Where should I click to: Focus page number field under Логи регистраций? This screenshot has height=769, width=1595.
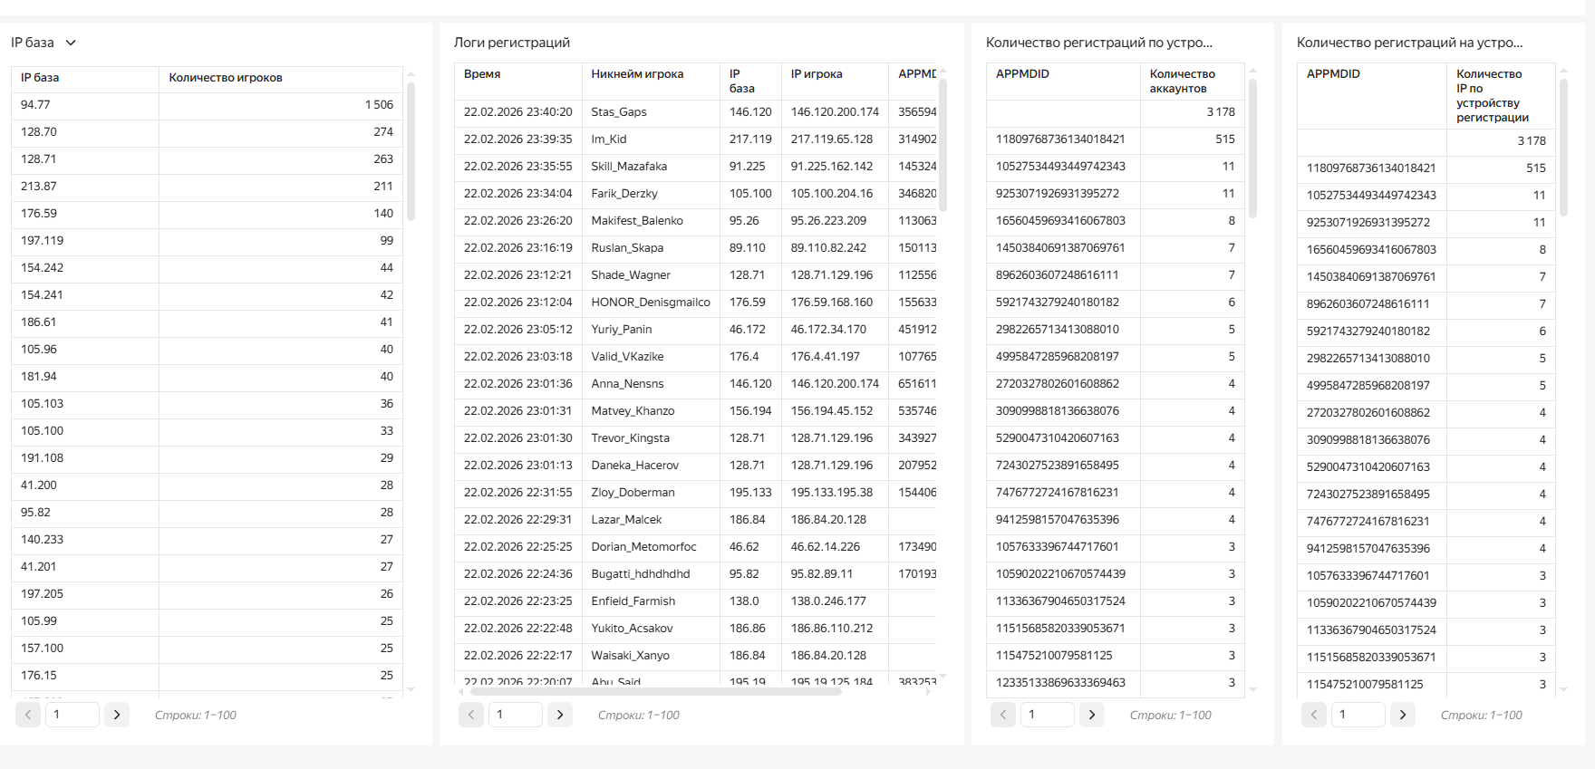coord(516,715)
